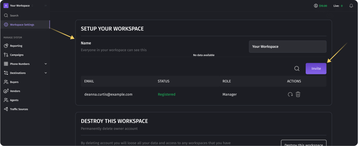The width and height of the screenshot is (358, 146).
Task: Click the Traffic Sources paper plane icon
Action: pos(6,109)
